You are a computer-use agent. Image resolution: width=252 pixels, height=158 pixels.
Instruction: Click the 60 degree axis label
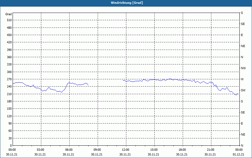pyautogui.click(x=10, y=131)
